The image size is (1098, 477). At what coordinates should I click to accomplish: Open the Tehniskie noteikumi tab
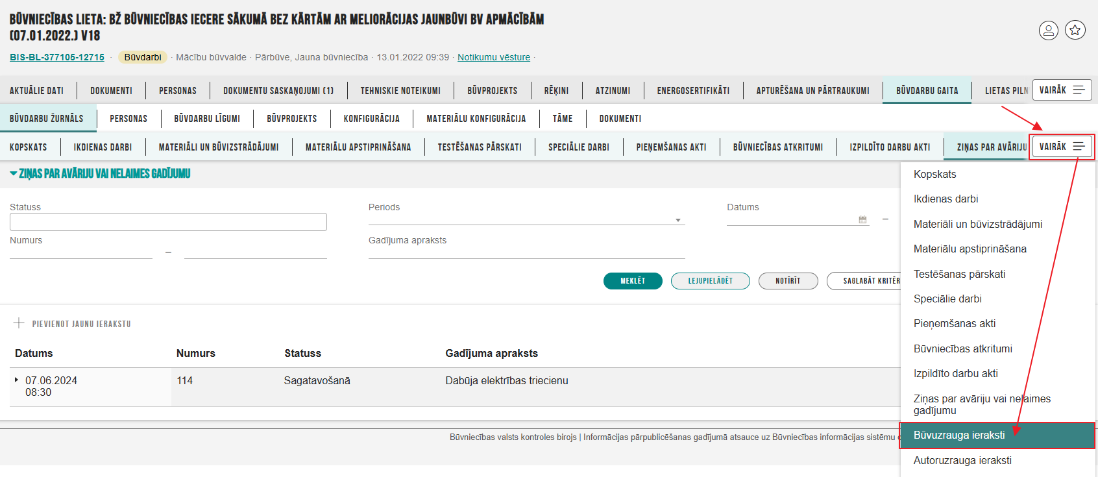[400, 91]
